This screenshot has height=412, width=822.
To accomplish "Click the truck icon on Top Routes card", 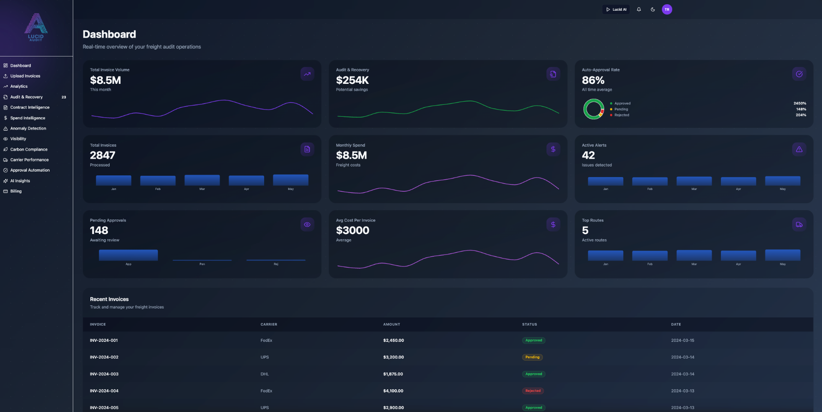I will click(799, 224).
